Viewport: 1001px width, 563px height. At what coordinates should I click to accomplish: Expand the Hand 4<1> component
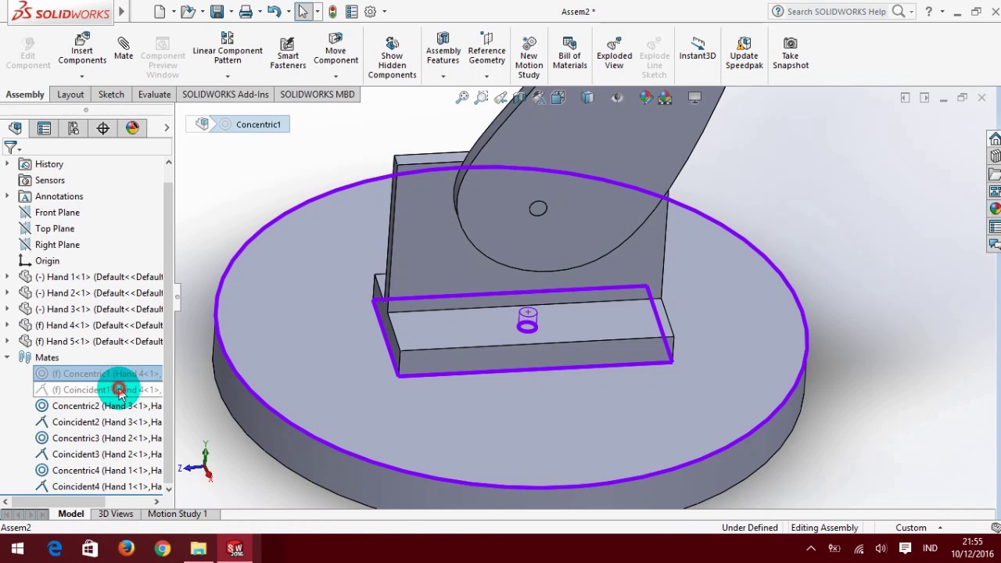pos(7,325)
